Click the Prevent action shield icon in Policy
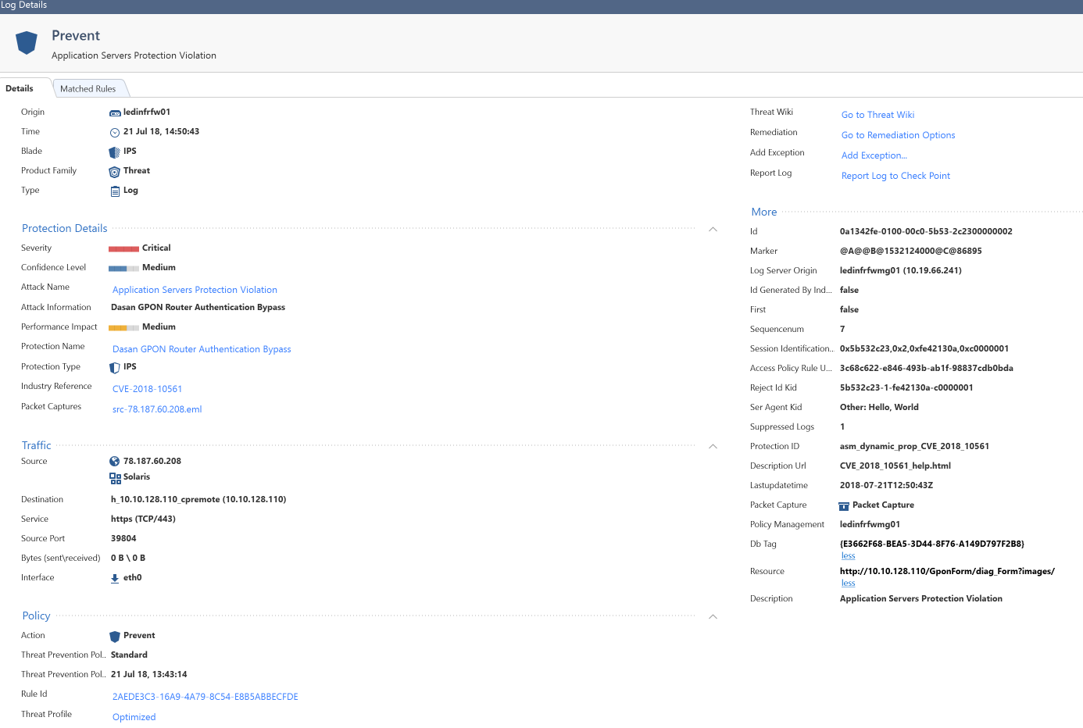1083x728 pixels. pyautogui.click(x=115, y=637)
